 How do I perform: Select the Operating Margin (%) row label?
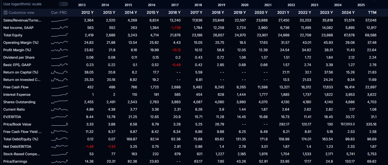click(21, 42)
